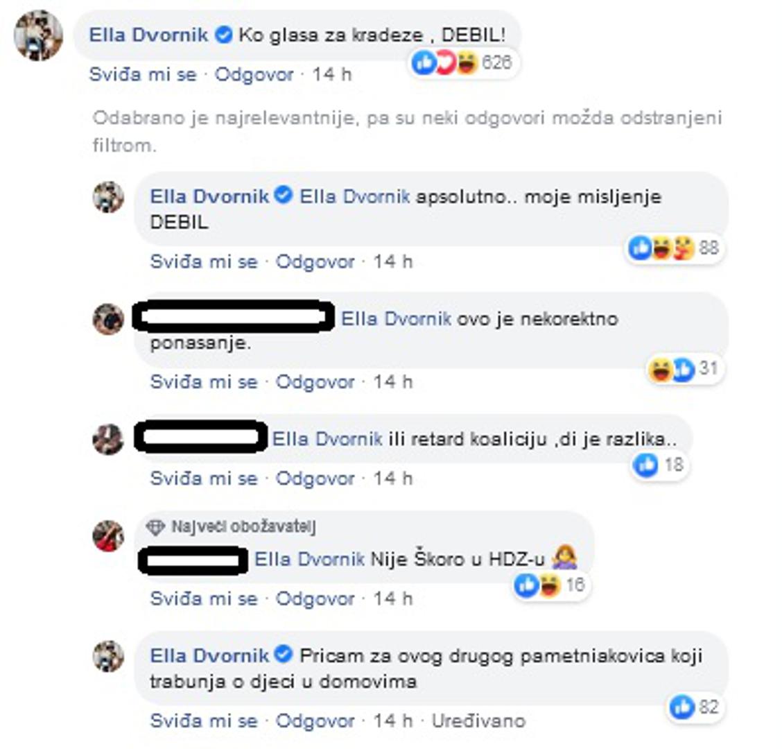Click Odgovor under 'Nije Škoro u HDZ-u'

pyautogui.click(x=315, y=599)
